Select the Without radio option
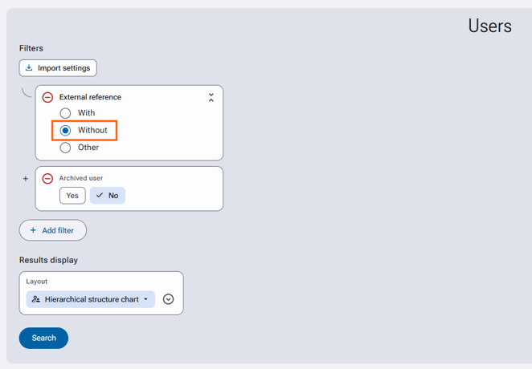The width and height of the screenshot is (532, 369). [x=65, y=130]
